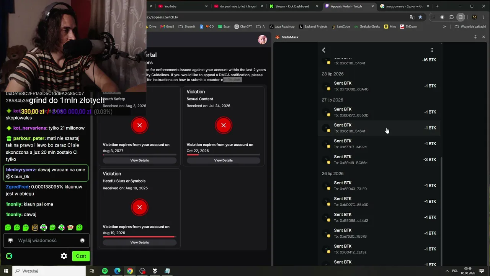Image resolution: width=490 pixels, height=276 pixels.
Task: Open Spotify from the taskbar
Action: [105, 271]
